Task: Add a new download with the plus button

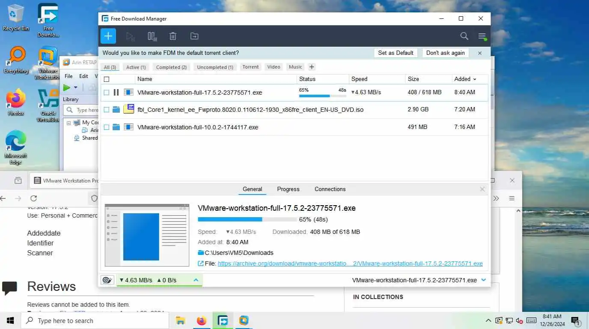Action: tap(108, 36)
